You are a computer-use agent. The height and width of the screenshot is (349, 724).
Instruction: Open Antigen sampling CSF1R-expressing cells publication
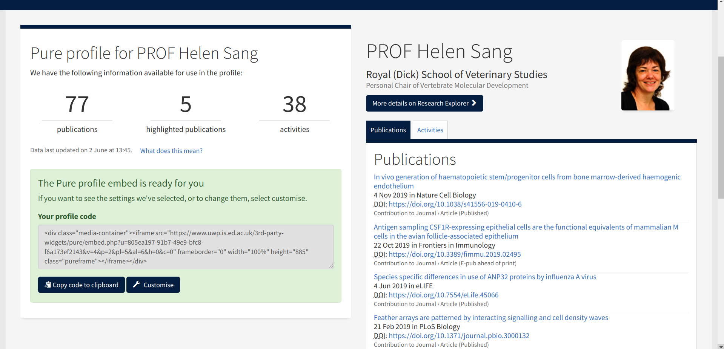pos(526,227)
